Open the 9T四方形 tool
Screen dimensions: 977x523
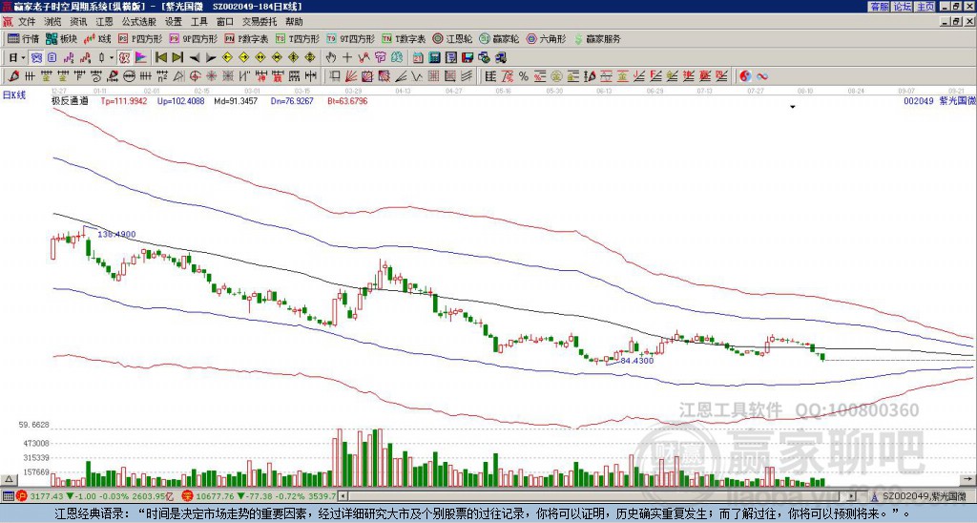click(x=350, y=38)
